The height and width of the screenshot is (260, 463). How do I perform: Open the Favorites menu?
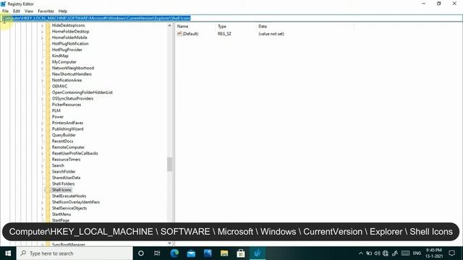[46, 12]
